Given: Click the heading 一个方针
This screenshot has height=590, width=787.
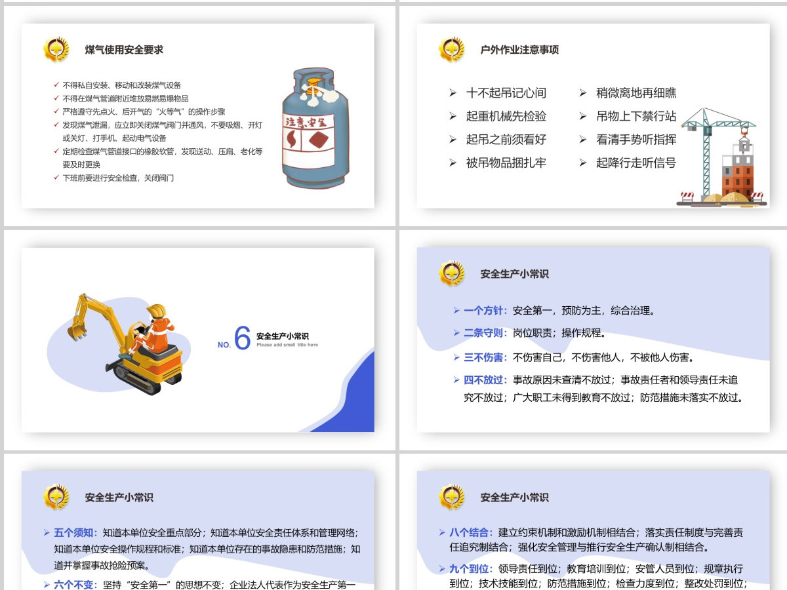Looking at the screenshot, I should tap(485, 311).
